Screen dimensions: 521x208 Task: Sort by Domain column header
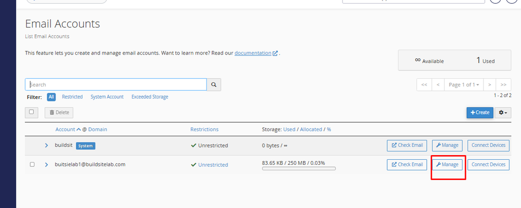(x=98, y=129)
